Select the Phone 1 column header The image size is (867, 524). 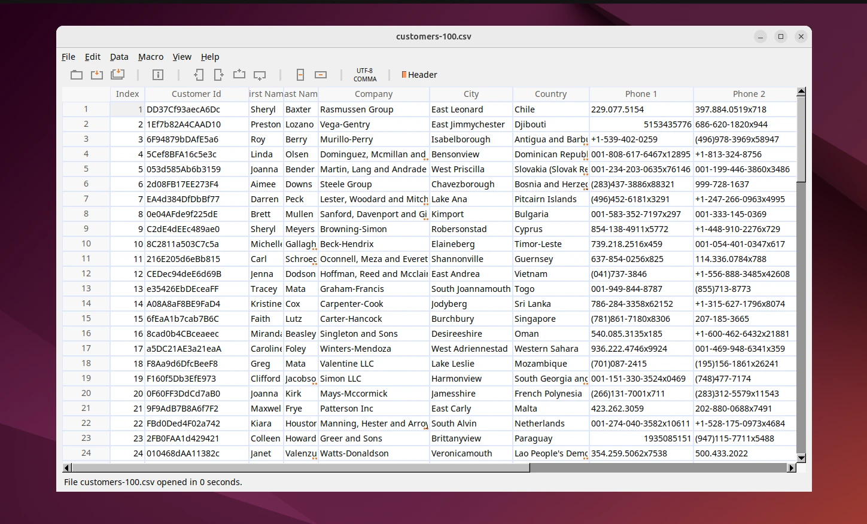click(x=641, y=94)
